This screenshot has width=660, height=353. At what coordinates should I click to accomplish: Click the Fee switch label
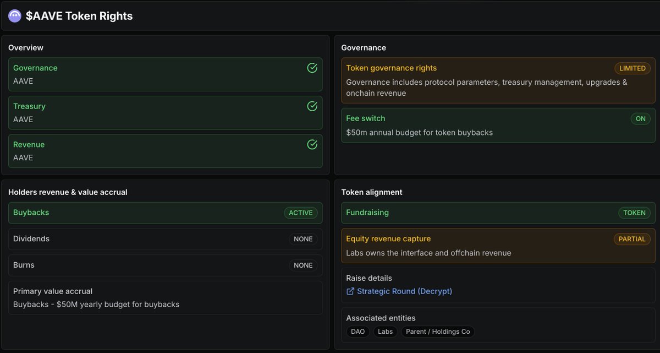366,118
